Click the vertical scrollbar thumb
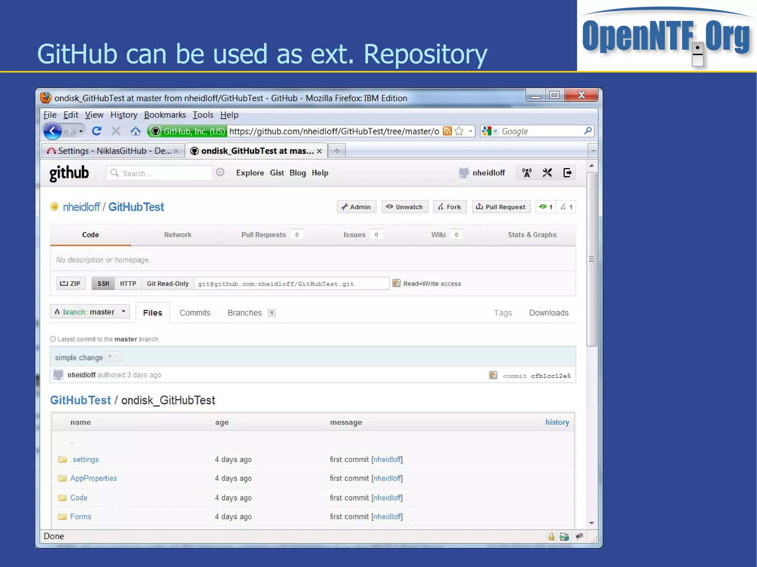Viewport: 757px width, 567px height. 592,259
